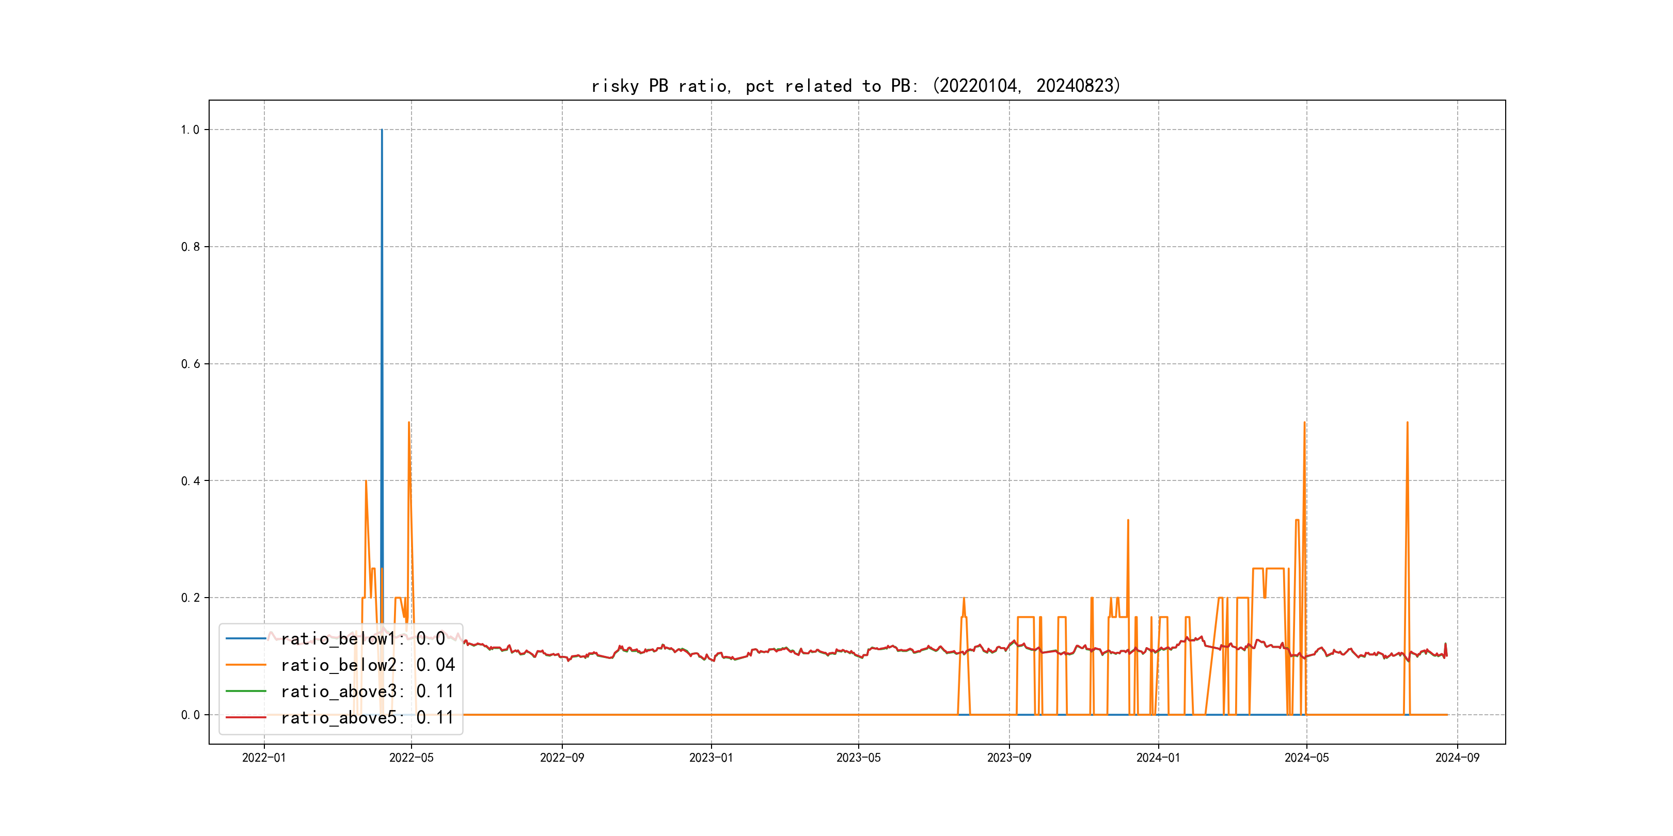The width and height of the screenshot is (1673, 836).
Task: Click the y-axis tick label 0.8
Action: pyautogui.click(x=191, y=247)
